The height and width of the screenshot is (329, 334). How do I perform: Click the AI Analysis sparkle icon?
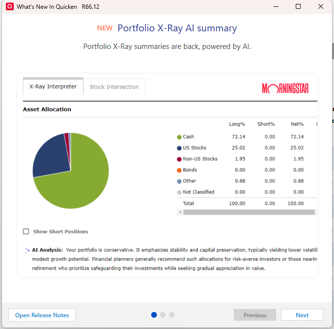(27, 251)
